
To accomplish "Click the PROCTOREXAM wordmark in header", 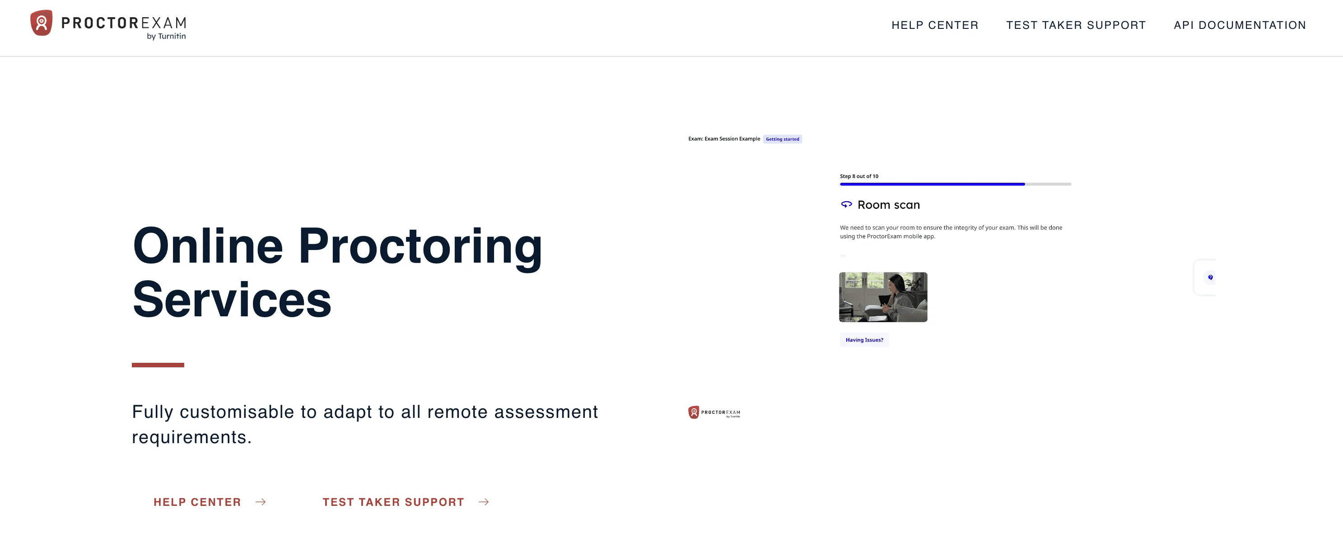I will [124, 23].
